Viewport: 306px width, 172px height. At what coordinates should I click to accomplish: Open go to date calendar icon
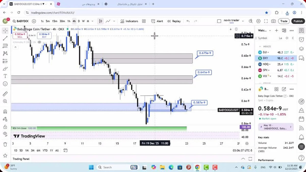coord(65,150)
